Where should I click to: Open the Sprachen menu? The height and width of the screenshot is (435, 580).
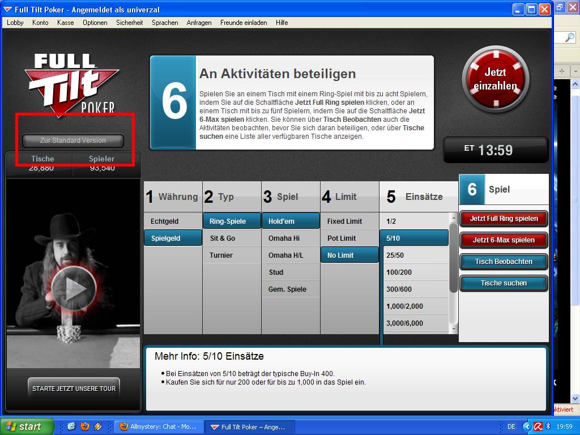coord(165,23)
